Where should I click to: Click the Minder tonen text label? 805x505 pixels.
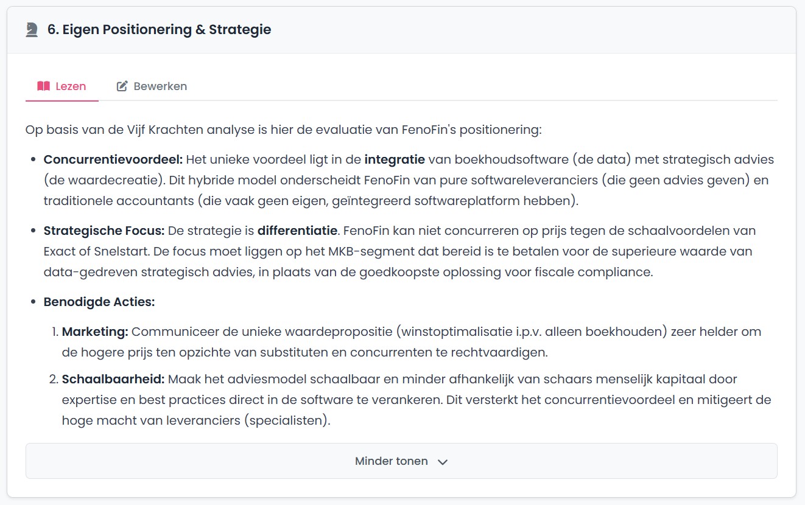[392, 461]
